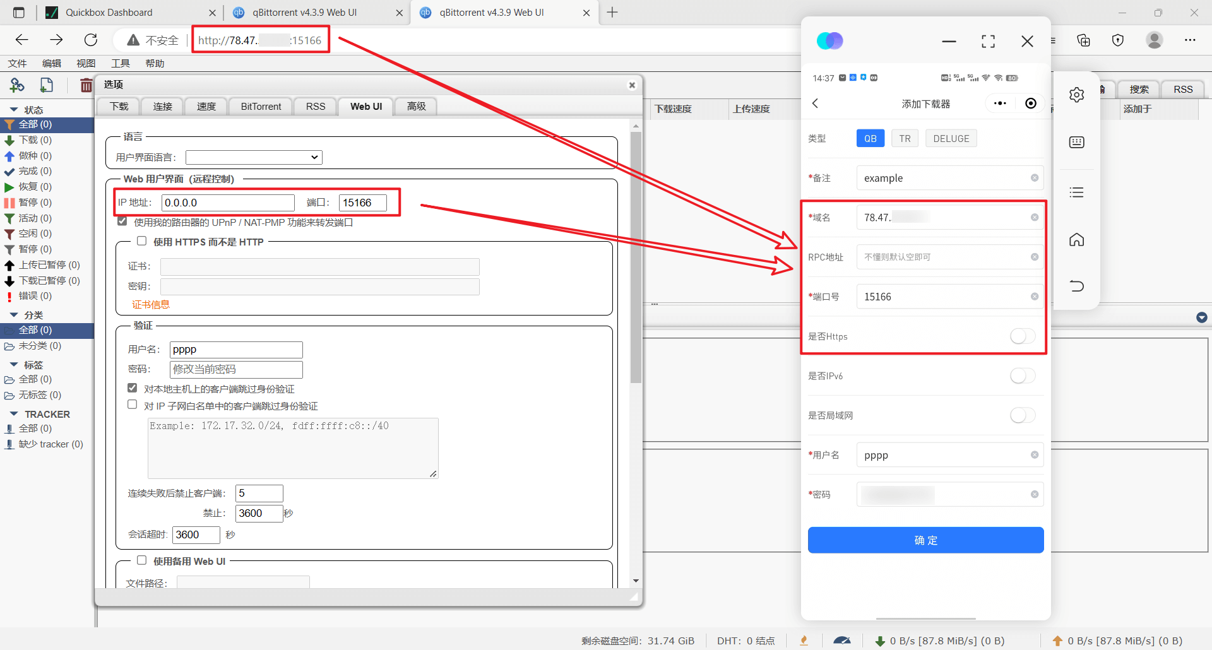Open the browser collections icon
Screen dimensions: 1212x650
pos(1084,40)
